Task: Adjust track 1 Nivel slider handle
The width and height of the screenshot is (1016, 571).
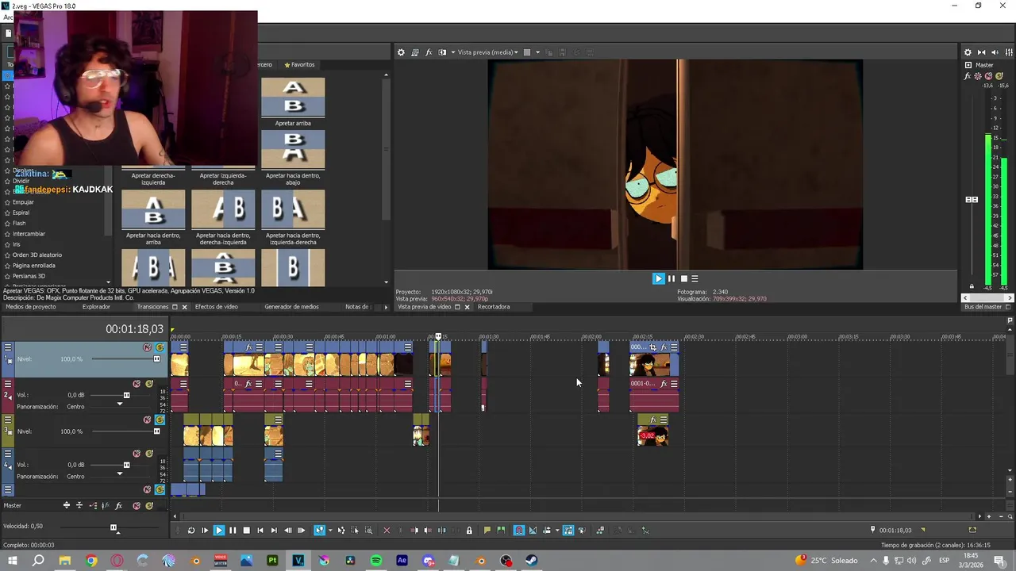Action: coord(156,359)
